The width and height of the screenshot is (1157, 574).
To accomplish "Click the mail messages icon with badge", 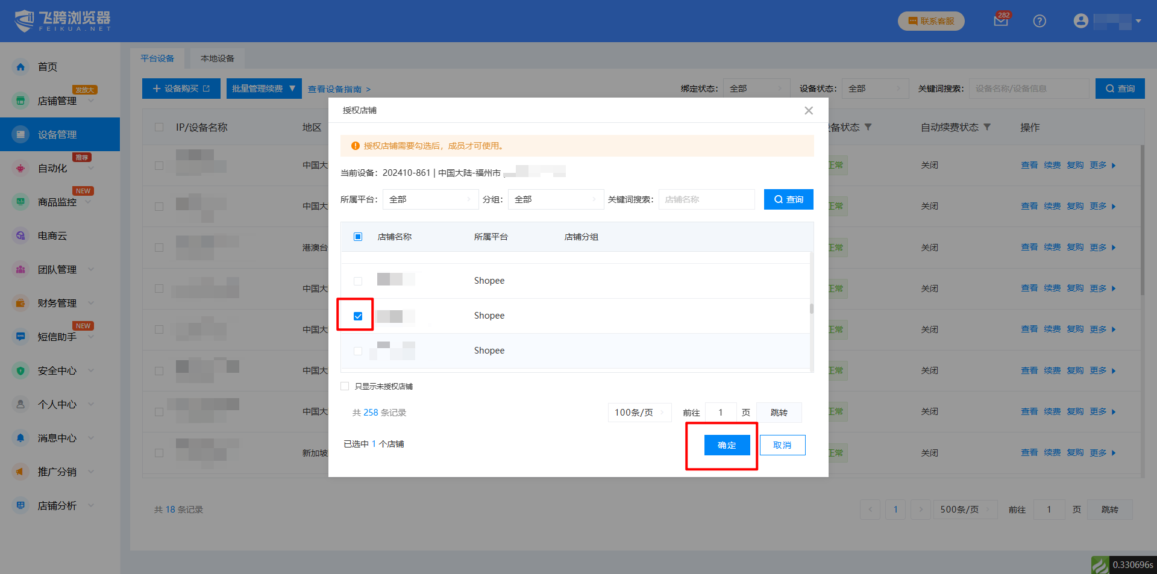I will click(1000, 21).
